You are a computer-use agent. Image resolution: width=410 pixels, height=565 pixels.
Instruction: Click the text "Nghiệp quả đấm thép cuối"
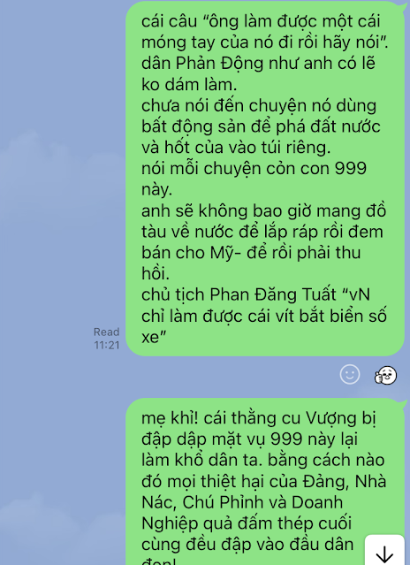247,523
